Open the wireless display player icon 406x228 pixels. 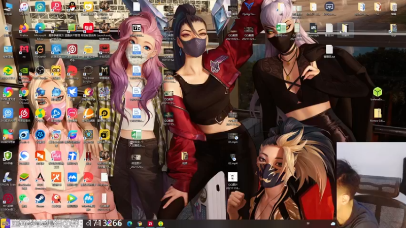[x=329, y=7]
